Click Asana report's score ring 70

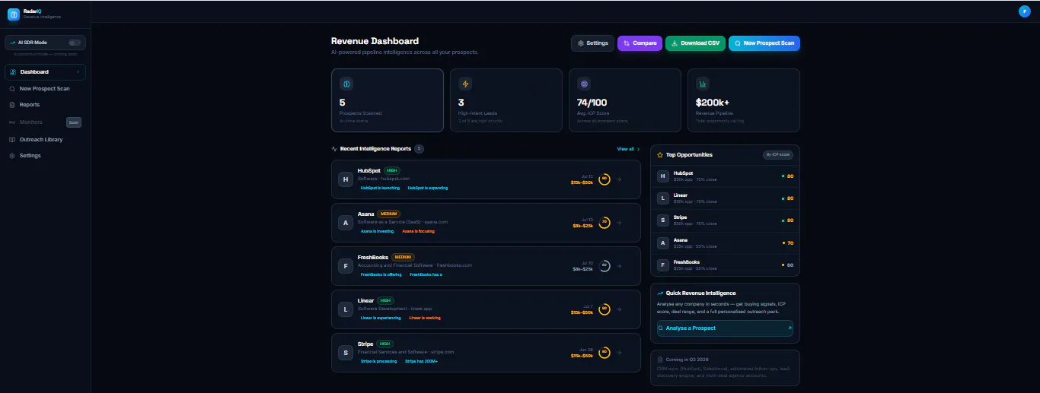point(605,223)
